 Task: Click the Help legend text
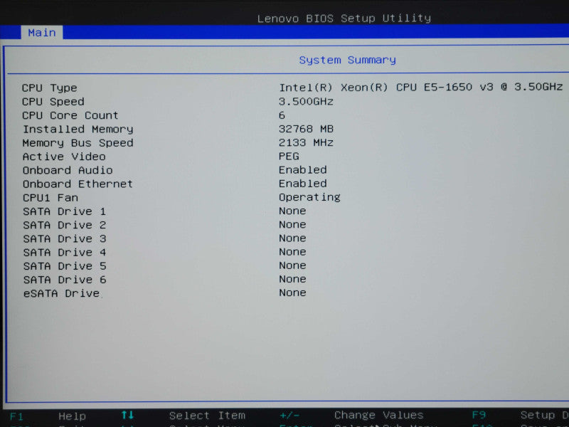(x=73, y=416)
